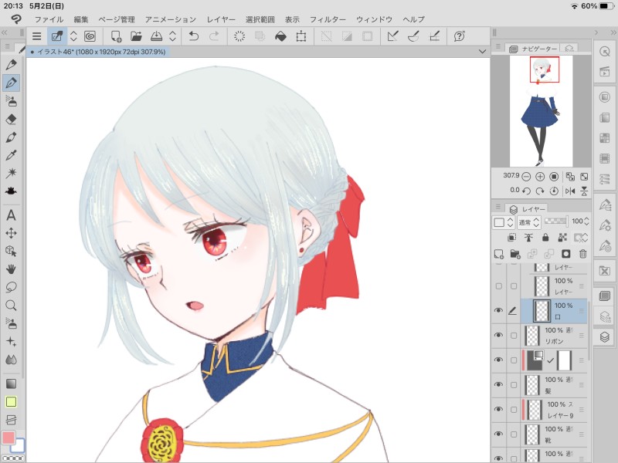This screenshot has height=463, width=618.
Task: Create a new raster layer
Action: (498, 254)
